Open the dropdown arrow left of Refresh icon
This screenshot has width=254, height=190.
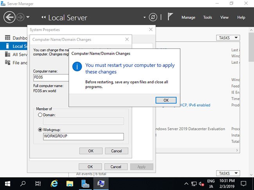(145, 18)
